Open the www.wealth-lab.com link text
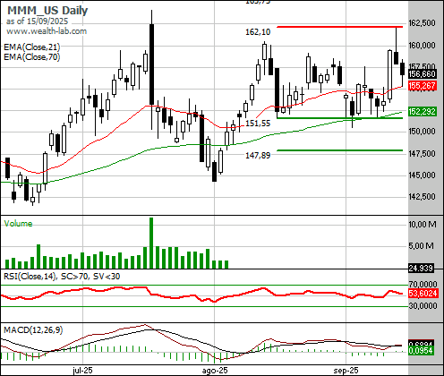 [x=47, y=31]
